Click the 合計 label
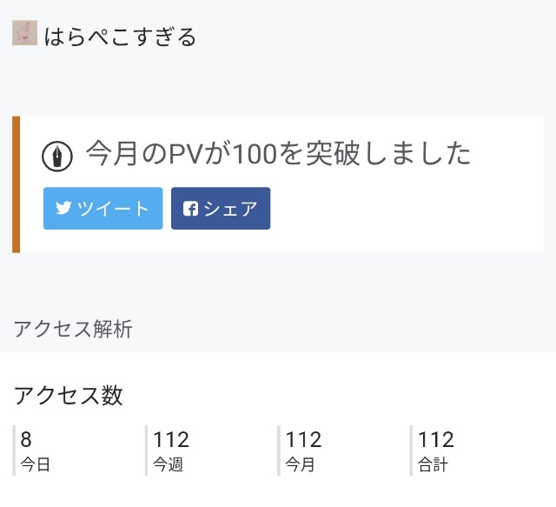 coord(433,464)
